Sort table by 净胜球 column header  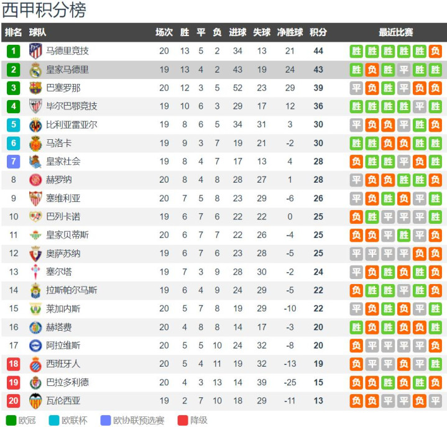(290, 32)
